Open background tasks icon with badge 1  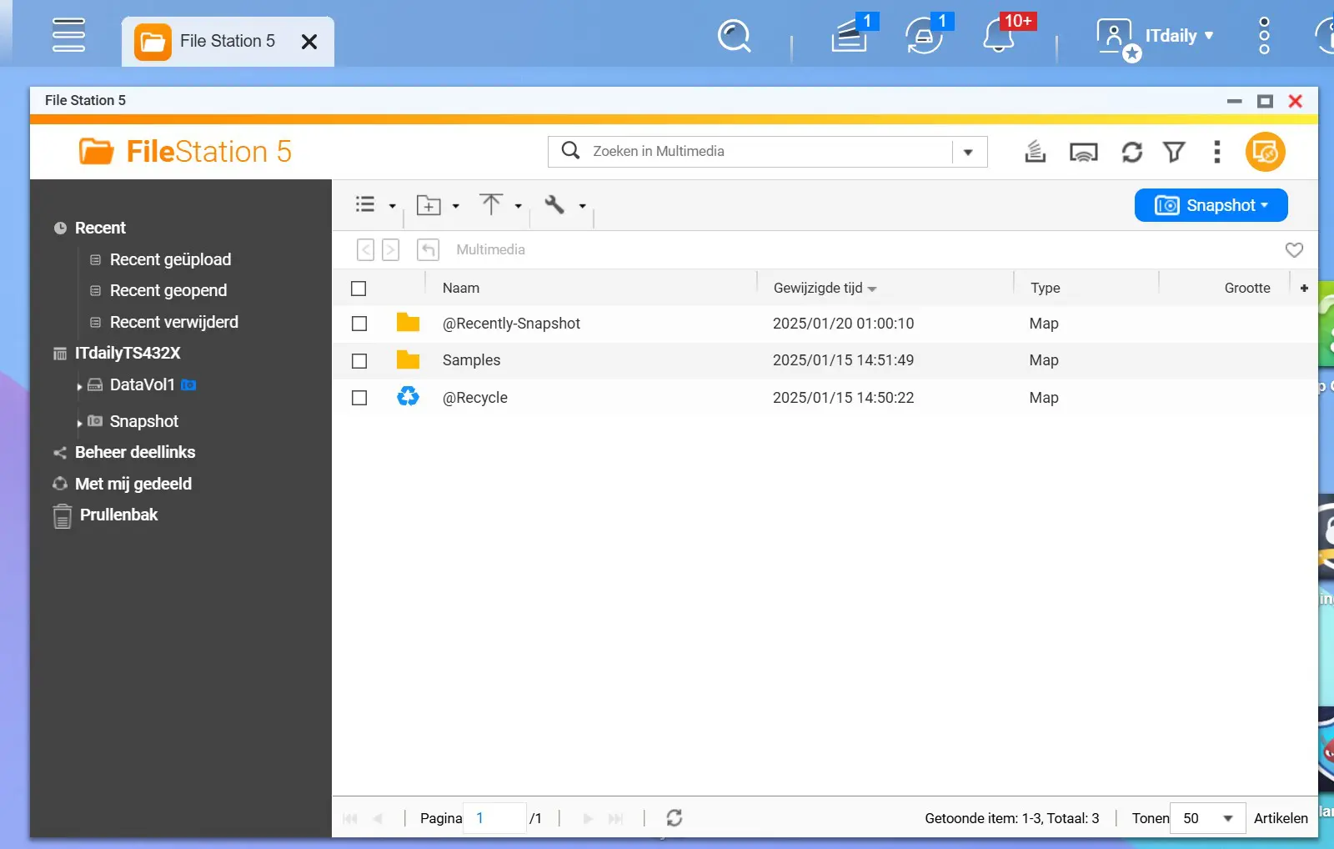(850, 36)
